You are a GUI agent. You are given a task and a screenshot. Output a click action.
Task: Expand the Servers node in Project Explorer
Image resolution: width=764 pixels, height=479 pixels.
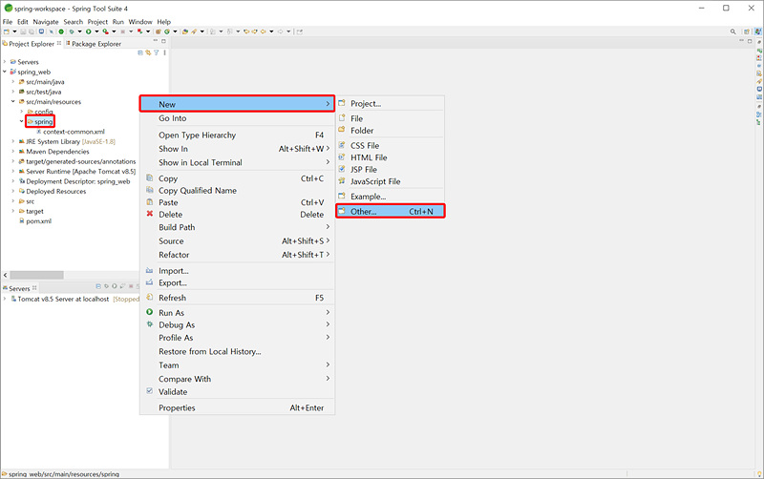pyautogui.click(x=5, y=62)
